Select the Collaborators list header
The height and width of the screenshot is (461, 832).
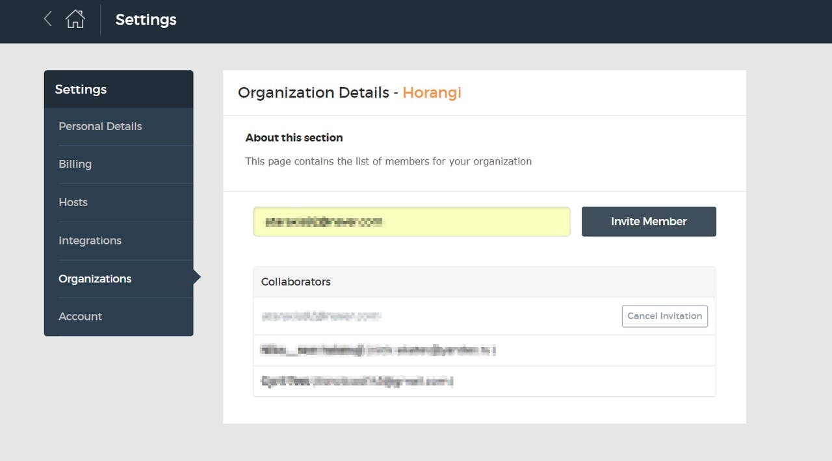click(484, 282)
